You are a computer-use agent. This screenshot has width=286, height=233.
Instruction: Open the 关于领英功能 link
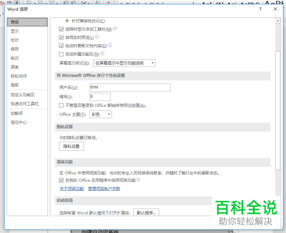pos(71,188)
